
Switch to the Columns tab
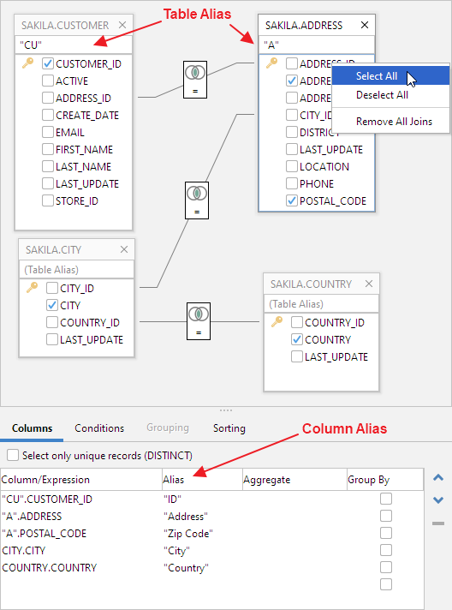point(32,428)
